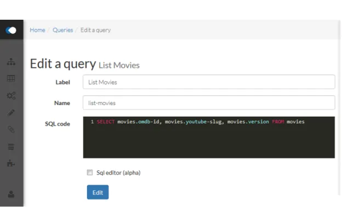This screenshot has width=342, height=207.
Task: Open the pencil edit sidebar icon
Action: [11, 113]
